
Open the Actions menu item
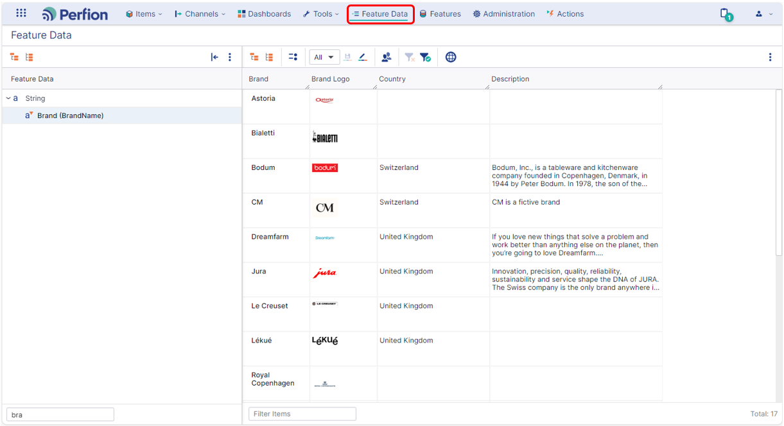pyautogui.click(x=565, y=14)
